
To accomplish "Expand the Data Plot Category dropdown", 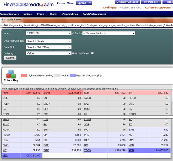I will point(49,41).
